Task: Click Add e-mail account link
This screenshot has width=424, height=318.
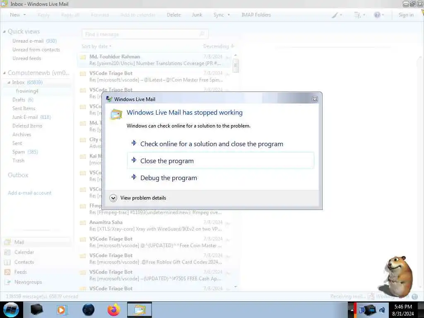Action: tap(29, 193)
